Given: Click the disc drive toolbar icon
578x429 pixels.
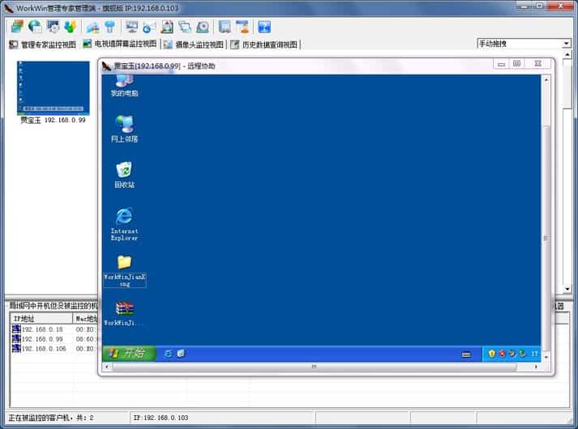Looking at the screenshot, I should coord(203,27).
